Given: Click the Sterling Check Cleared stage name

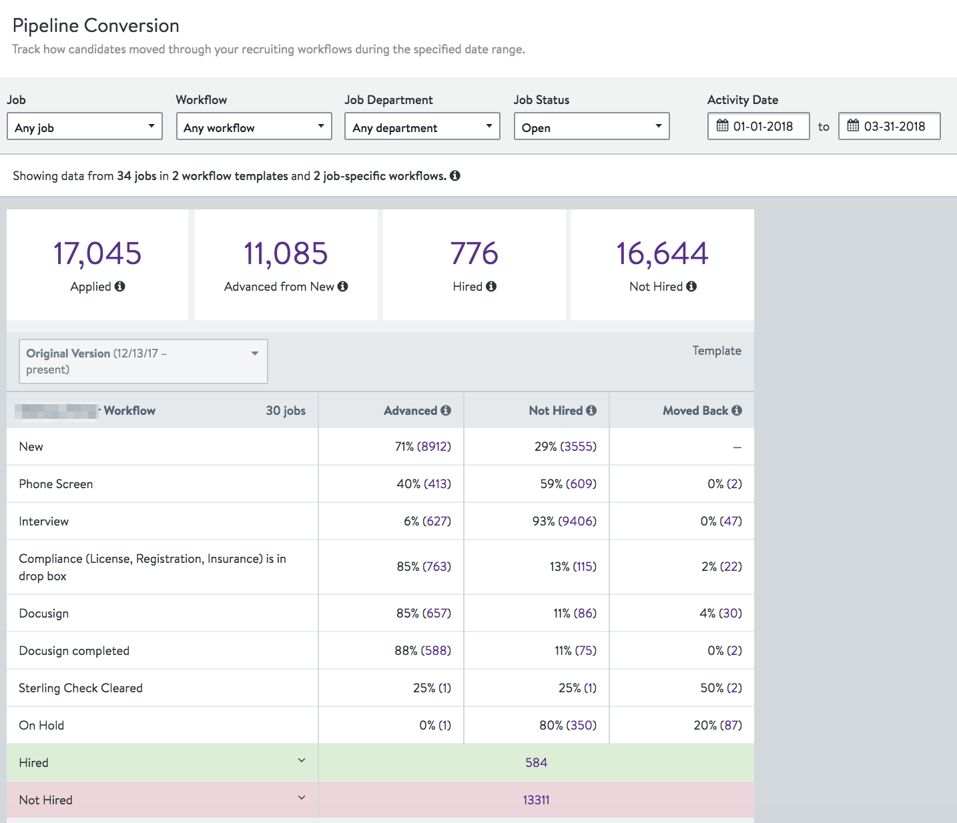Looking at the screenshot, I should click(81, 688).
